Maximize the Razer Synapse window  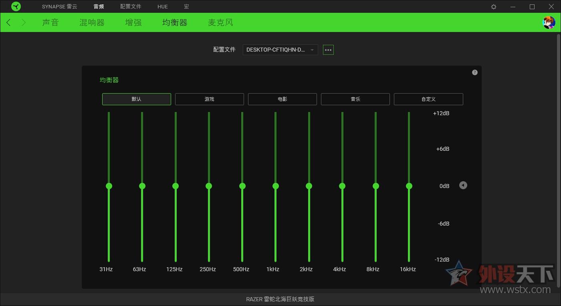(x=532, y=7)
